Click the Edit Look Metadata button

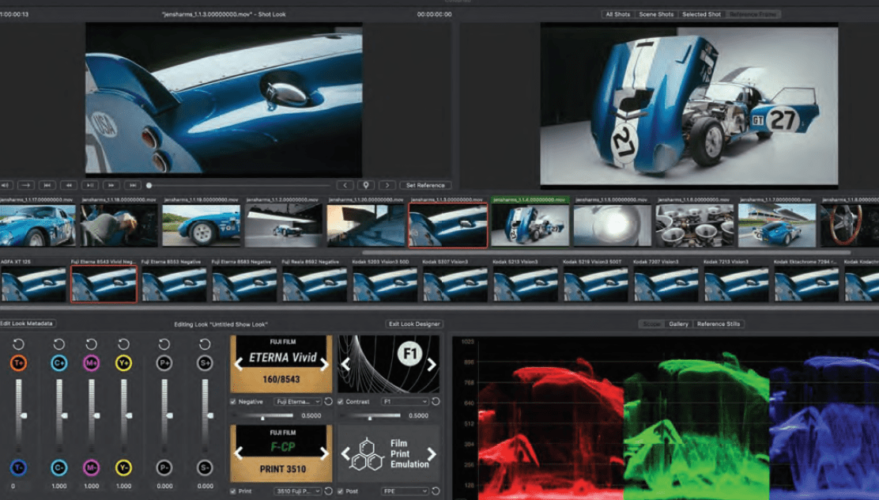pyautogui.click(x=27, y=324)
